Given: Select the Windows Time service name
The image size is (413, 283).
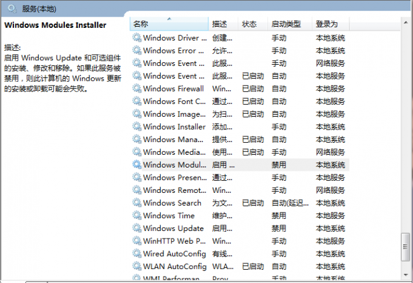Looking at the screenshot, I should 169,216.
